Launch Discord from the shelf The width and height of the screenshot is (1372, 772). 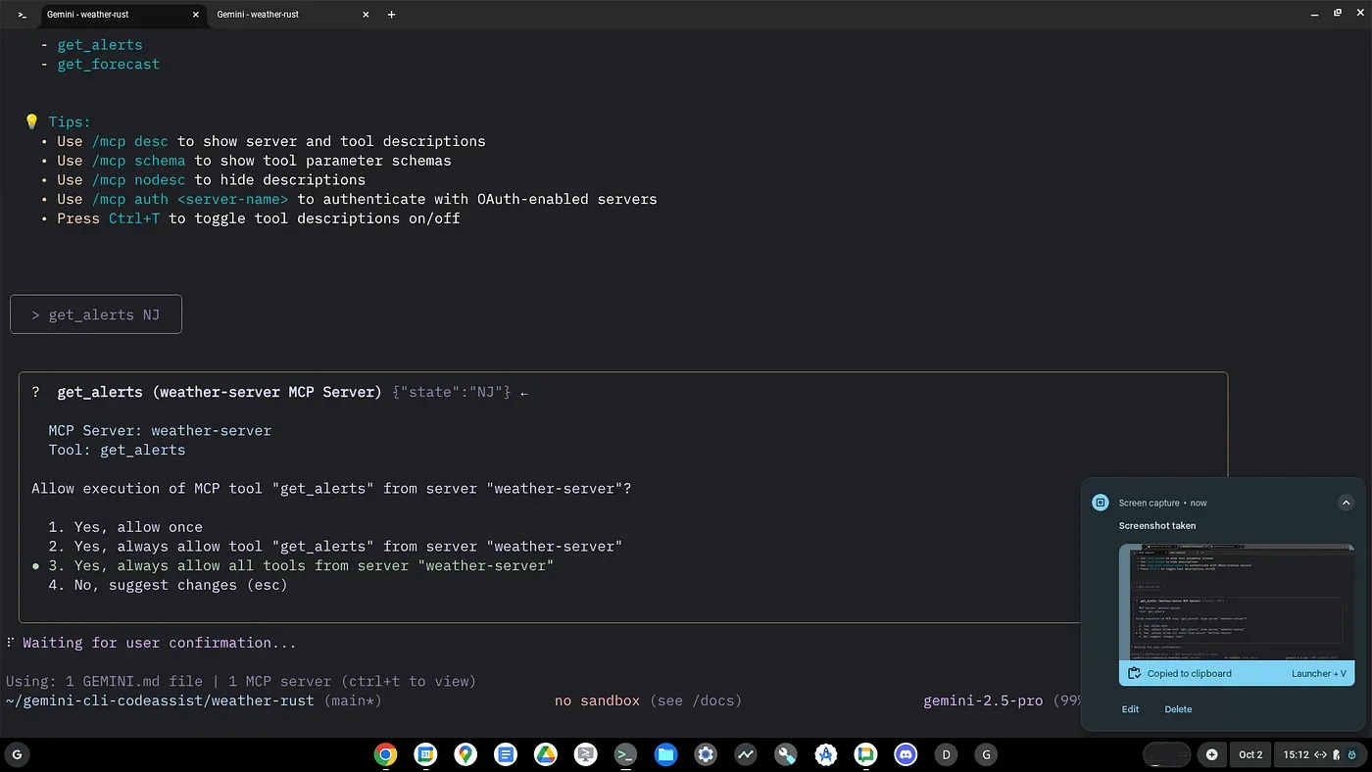click(x=906, y=754)
